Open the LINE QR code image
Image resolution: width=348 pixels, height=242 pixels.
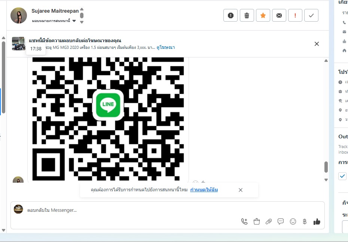tap(108, 119)
